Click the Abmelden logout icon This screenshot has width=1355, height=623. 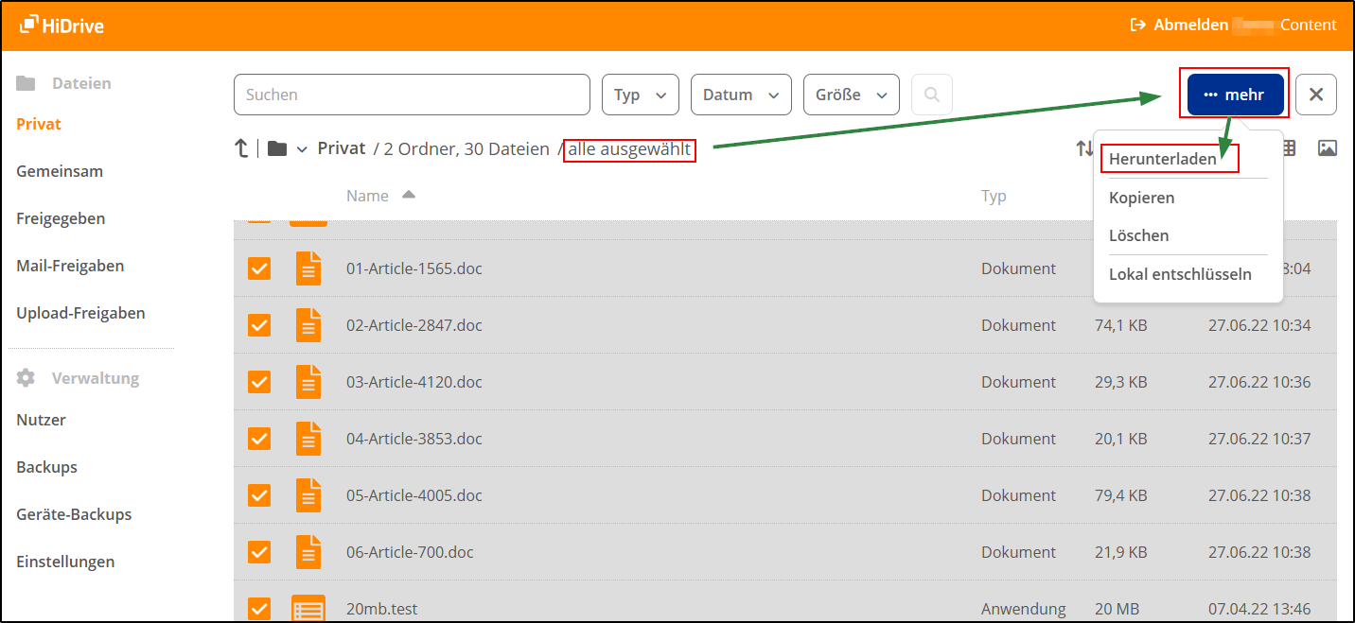tap(1138, 26)
